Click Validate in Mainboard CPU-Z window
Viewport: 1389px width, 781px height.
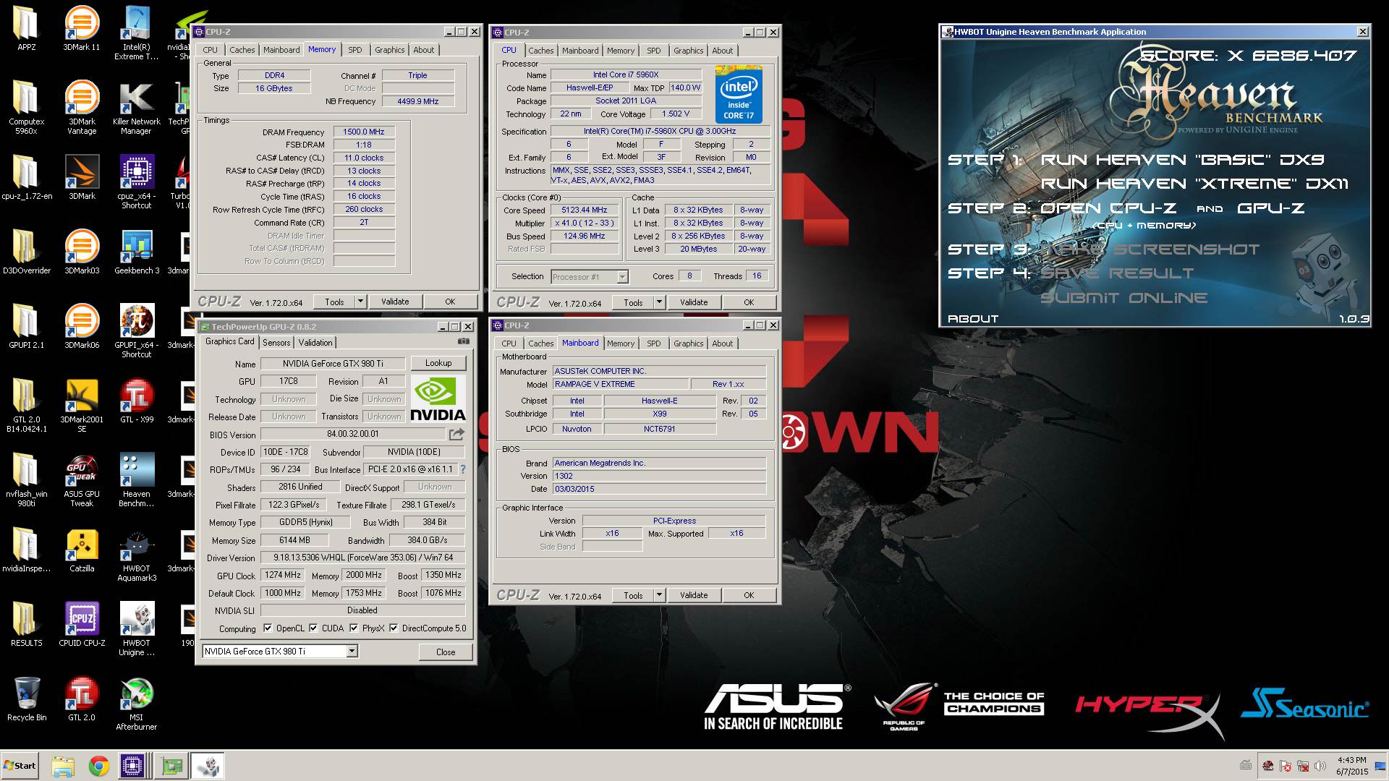pyautogui.click(x=694, y=595)
